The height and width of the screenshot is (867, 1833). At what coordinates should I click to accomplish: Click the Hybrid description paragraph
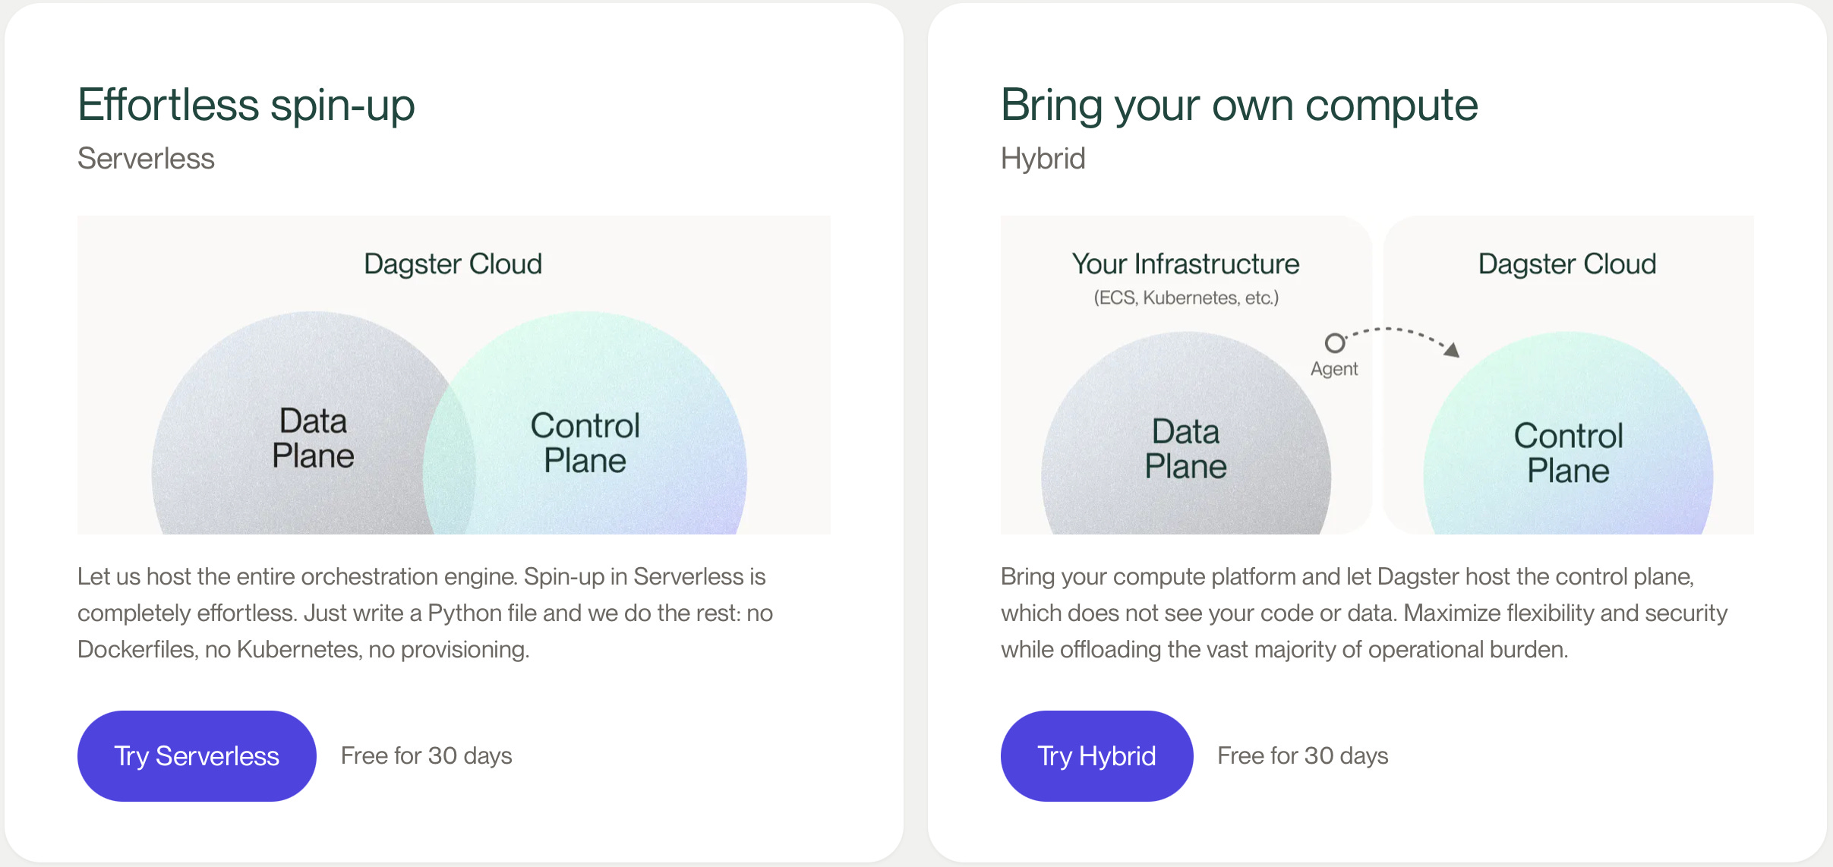[1364, 613]
